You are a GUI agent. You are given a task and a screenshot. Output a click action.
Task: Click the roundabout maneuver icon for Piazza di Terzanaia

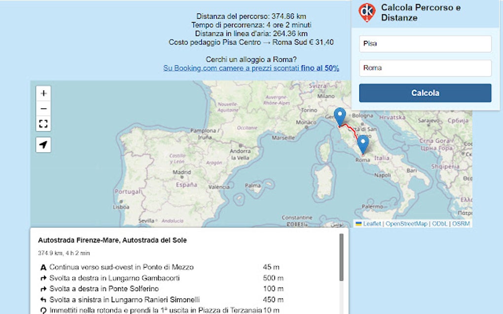tap(43, 310)
